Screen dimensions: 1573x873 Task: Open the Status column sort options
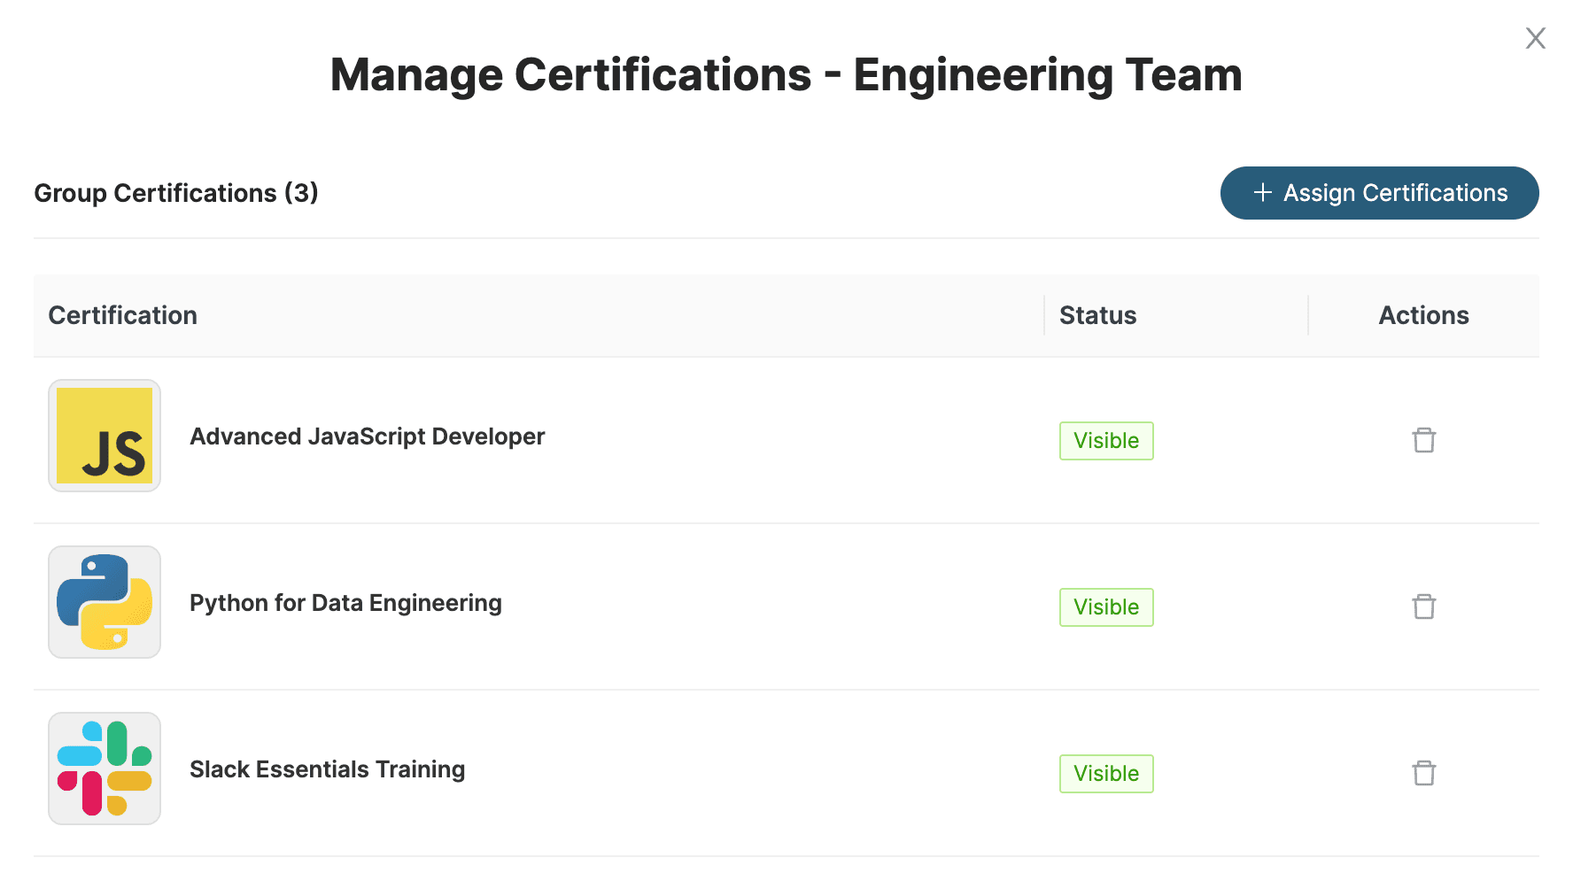[x=1097, y=315]
